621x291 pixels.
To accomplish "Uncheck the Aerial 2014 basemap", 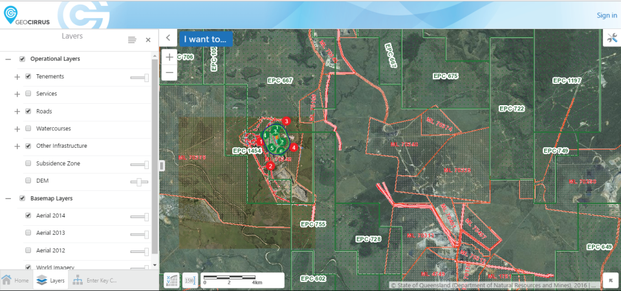I will (x=28, y=216).
